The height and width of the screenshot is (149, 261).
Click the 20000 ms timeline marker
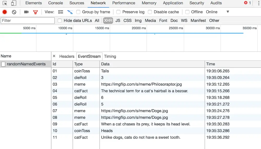(x=139, y=28)
